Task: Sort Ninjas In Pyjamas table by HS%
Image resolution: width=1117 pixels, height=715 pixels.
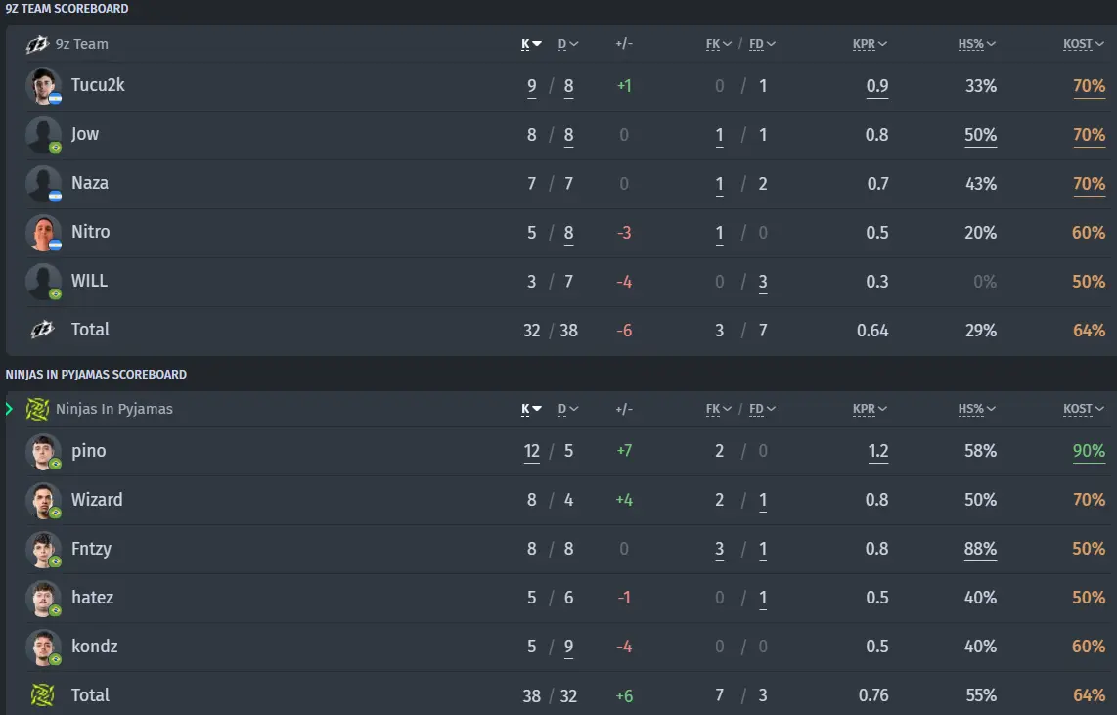Action: [x=977, y=409]
